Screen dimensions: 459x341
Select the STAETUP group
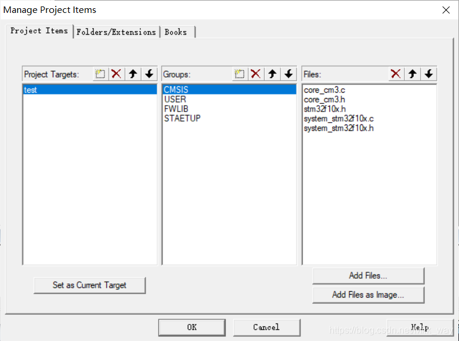230,118
